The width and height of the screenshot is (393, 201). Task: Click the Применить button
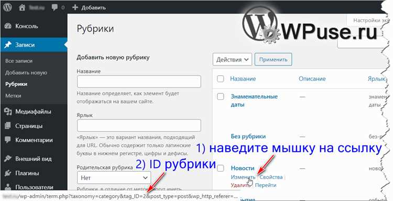click(273, 60)
